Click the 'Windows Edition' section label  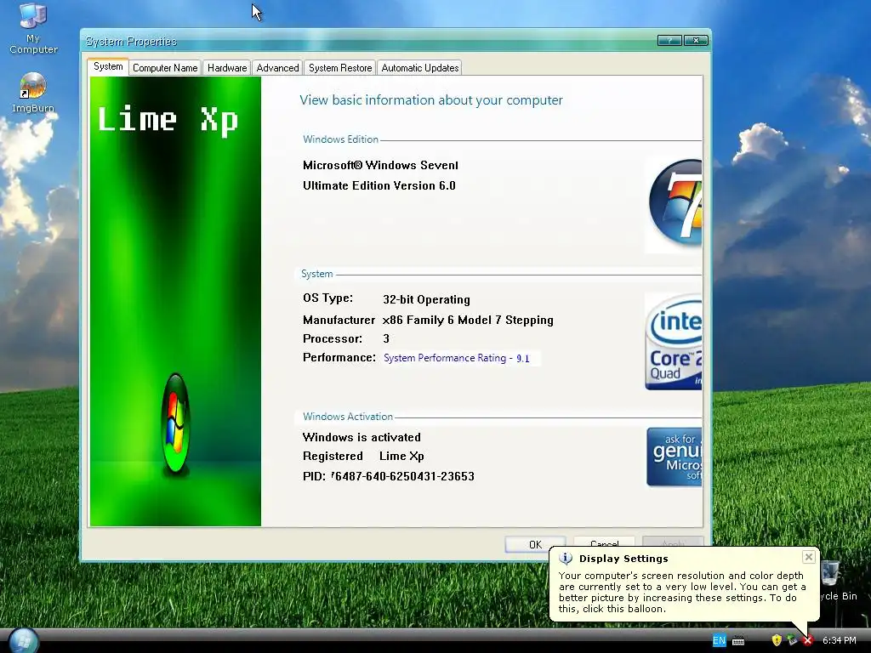click(340, 139)
